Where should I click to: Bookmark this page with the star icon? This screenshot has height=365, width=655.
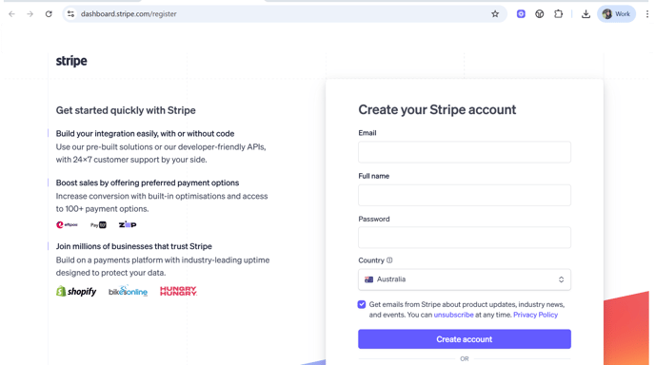(x=495, y=13)
